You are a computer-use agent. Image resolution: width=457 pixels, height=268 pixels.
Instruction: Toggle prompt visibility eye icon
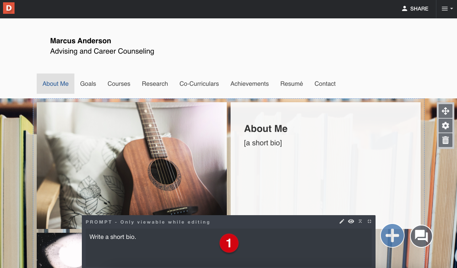(x=351, y=222)
